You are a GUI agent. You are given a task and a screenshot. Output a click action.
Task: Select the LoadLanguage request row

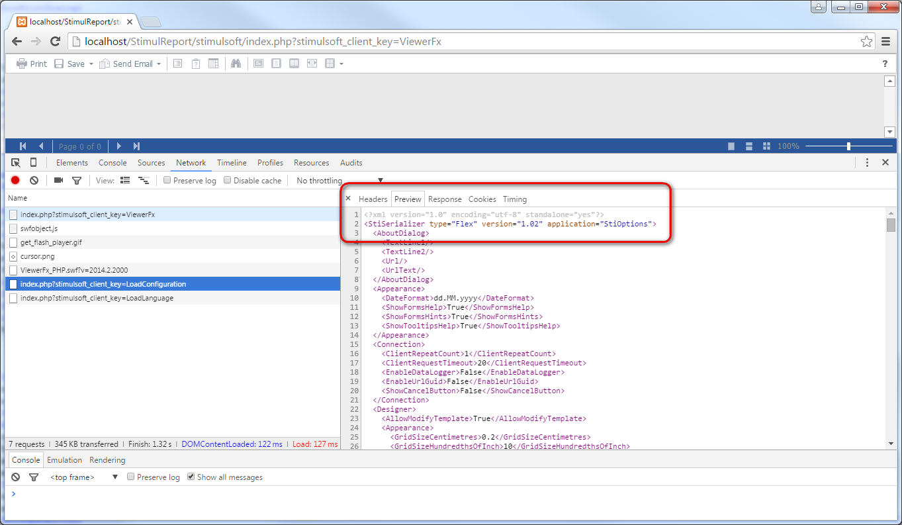tap(173, 298)
